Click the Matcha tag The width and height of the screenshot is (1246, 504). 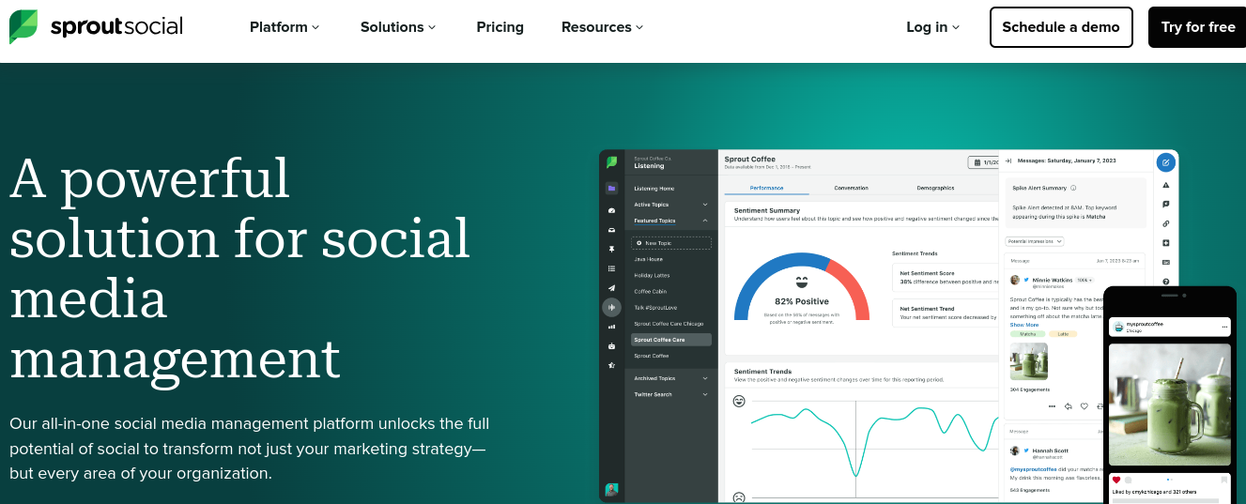coord(1027,333)
